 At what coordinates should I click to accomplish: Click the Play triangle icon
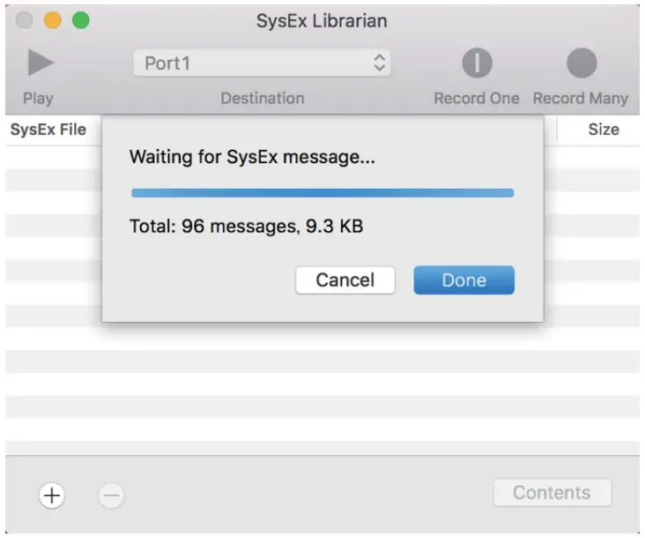coord(41,63)
